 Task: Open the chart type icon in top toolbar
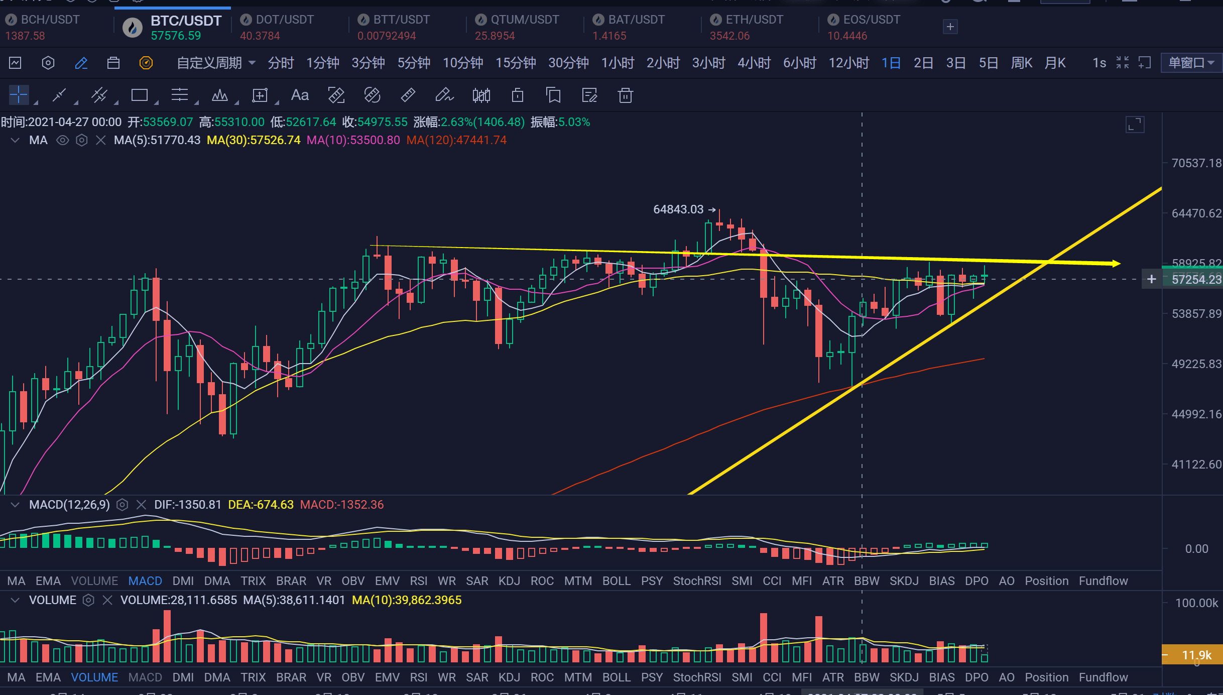[16, 63]
